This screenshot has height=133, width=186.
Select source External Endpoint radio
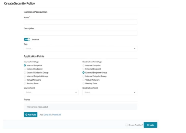pos(25,69)
